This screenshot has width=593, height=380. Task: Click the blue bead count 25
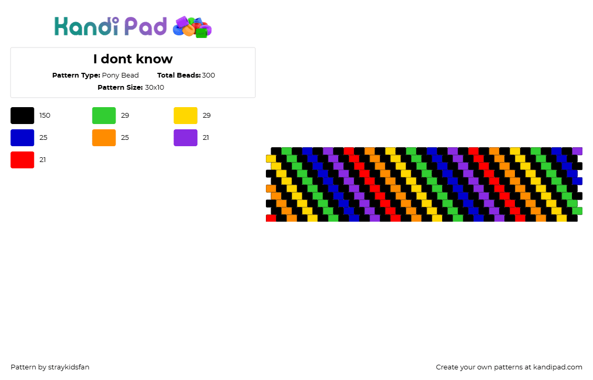click(43, 138)
